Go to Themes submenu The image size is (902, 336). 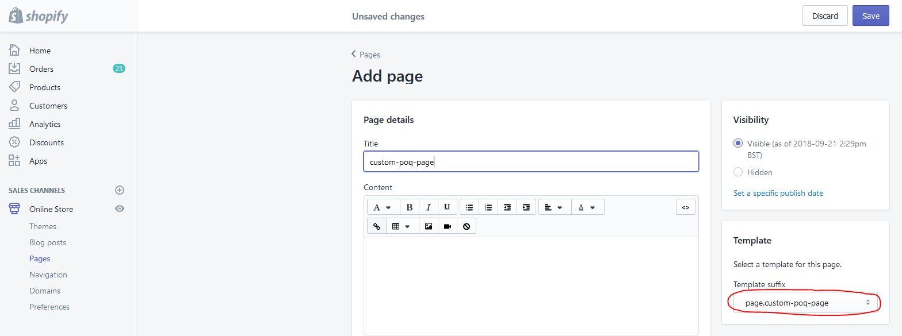pyautogui.click(x=43, y=226)
